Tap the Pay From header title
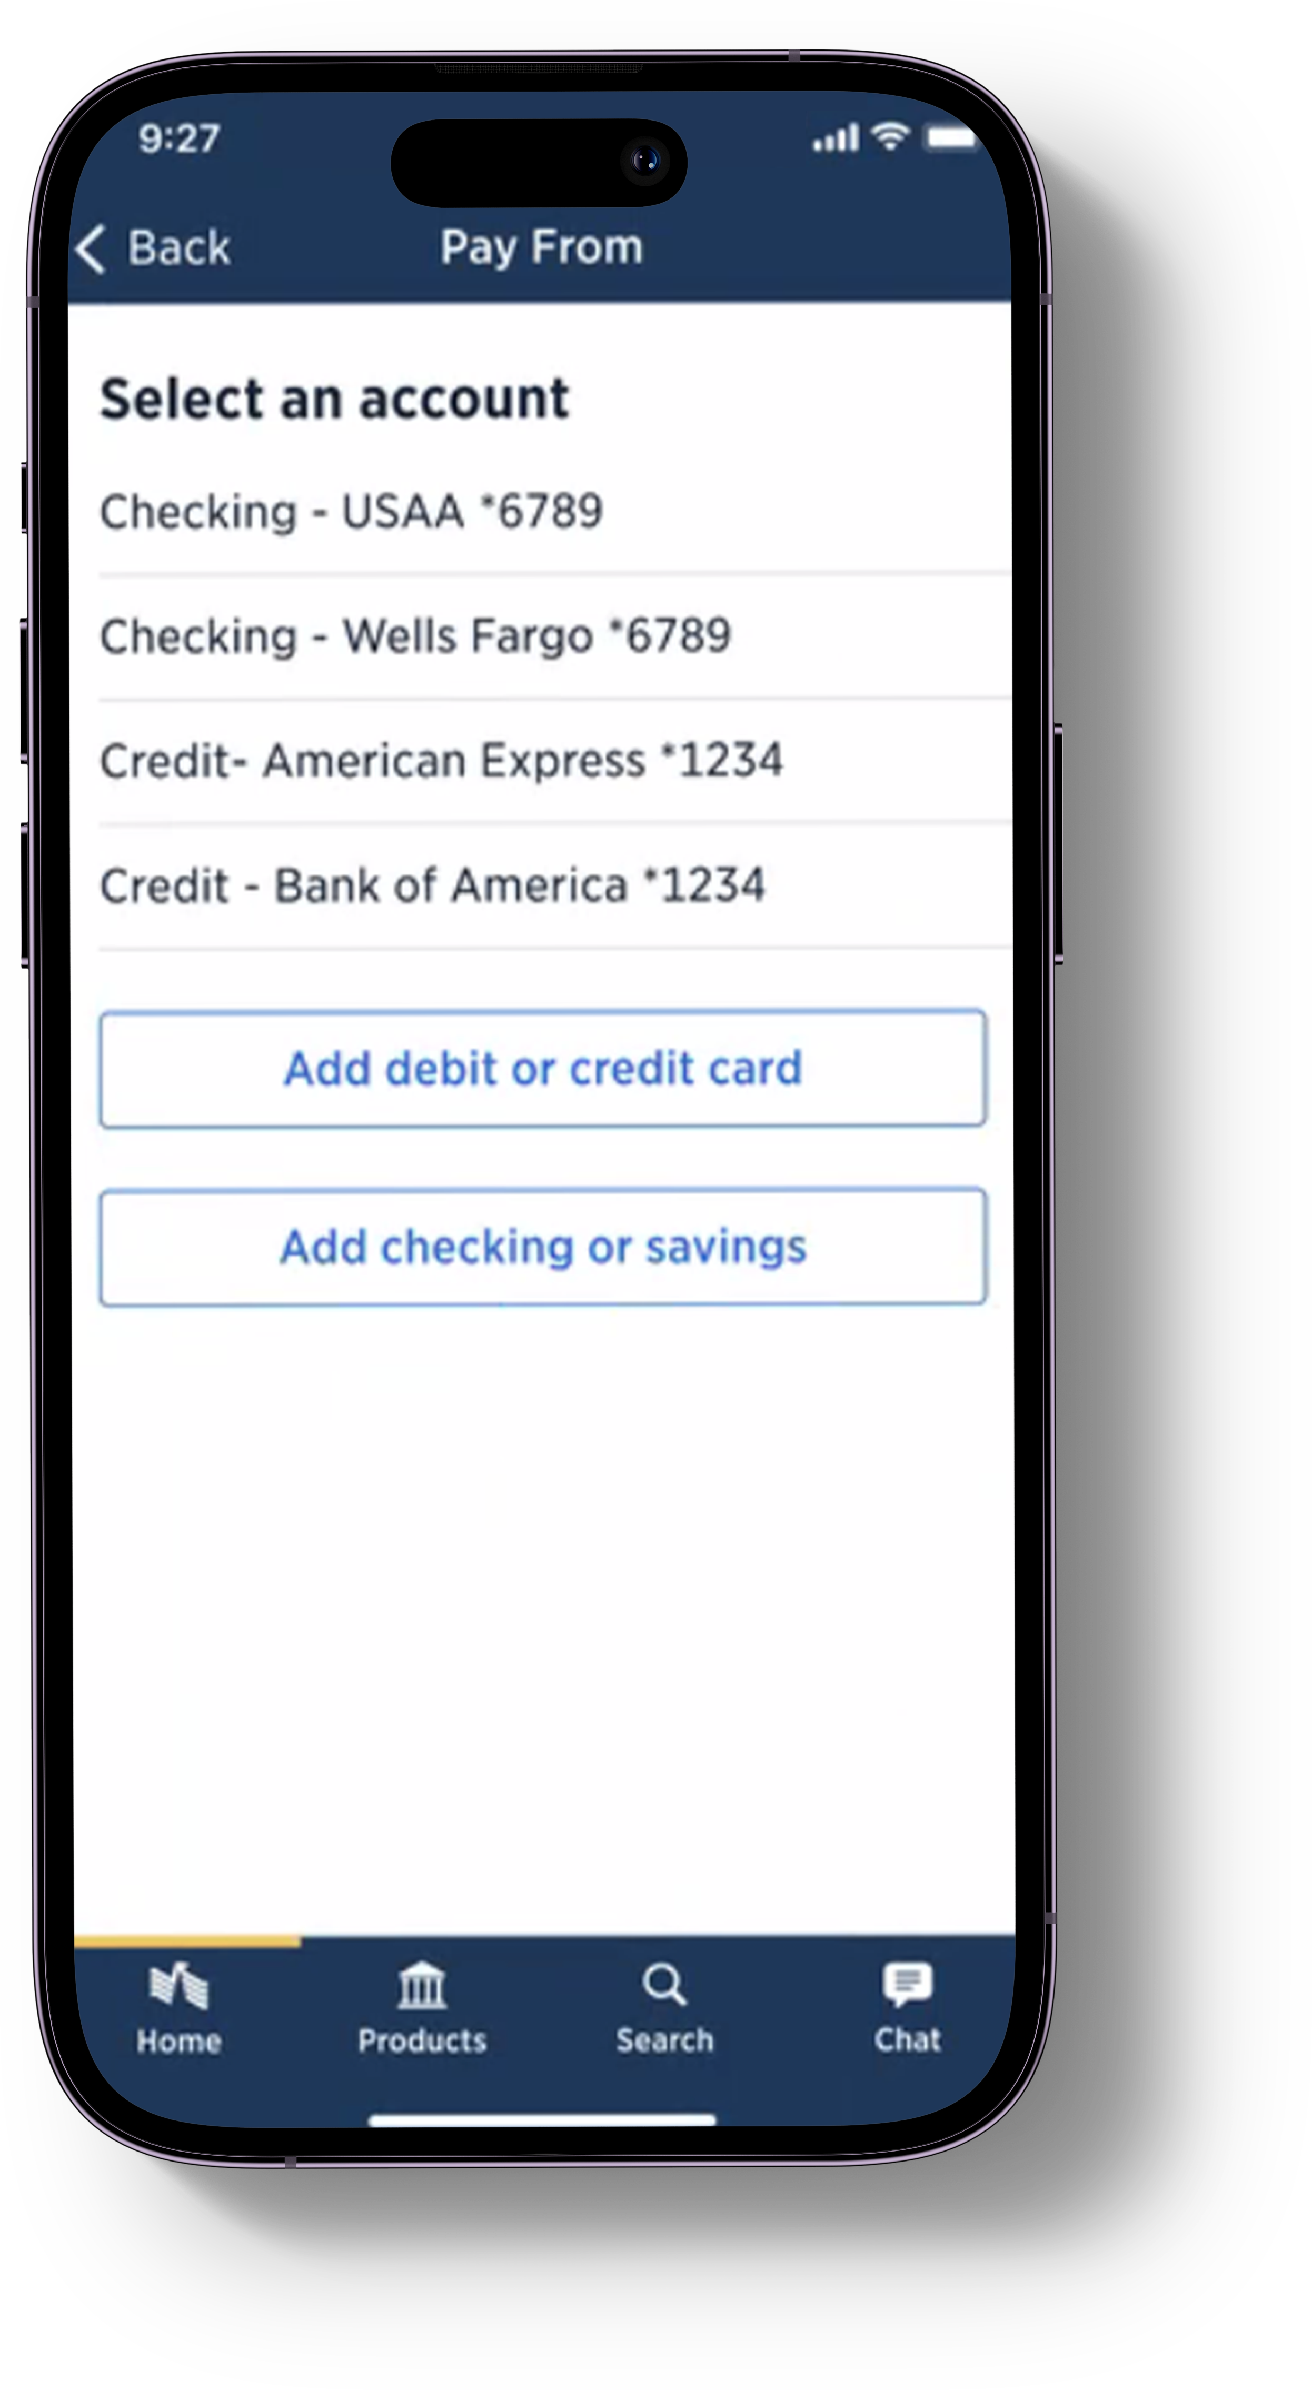The width and height of the screenshot is (1312, 2390). tap(542, 248)
